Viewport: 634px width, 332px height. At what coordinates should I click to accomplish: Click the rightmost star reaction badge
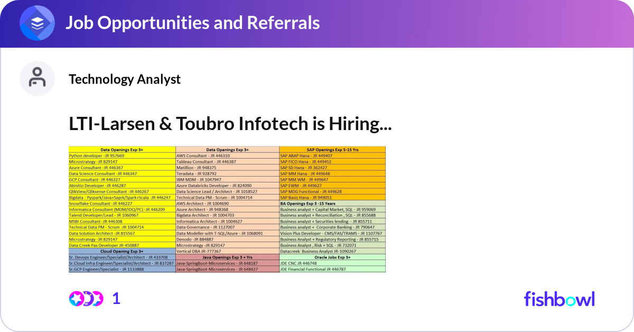pos(97,299)
